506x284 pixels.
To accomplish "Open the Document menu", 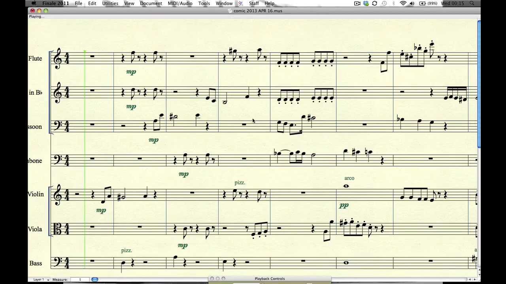I will tap(151, 4).
